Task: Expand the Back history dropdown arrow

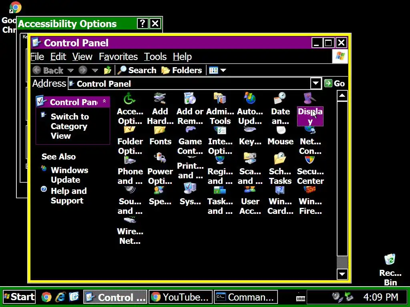Action: [x=70, y=70]
